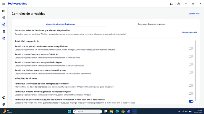
Task: Open notifications bell
Action: [171, 4]
